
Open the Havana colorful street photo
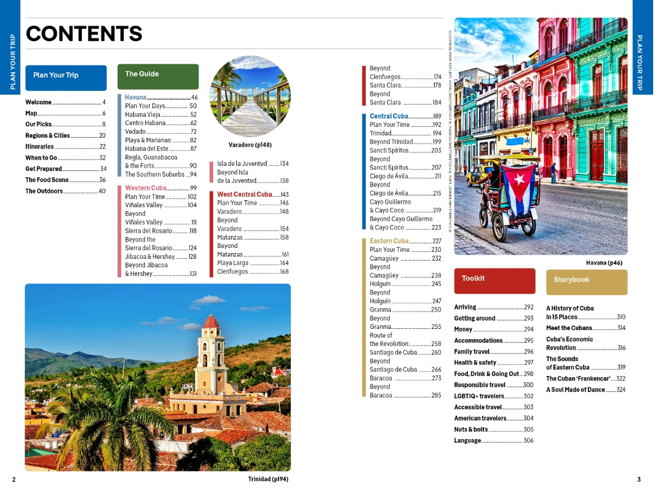(540, 137)
